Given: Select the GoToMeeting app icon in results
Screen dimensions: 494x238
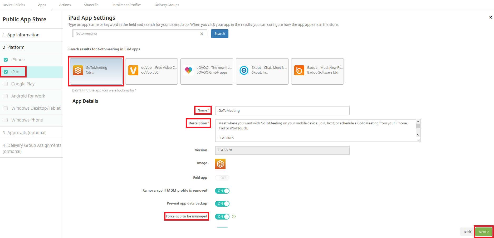Looking at the screenshot, I should (78, 70).
